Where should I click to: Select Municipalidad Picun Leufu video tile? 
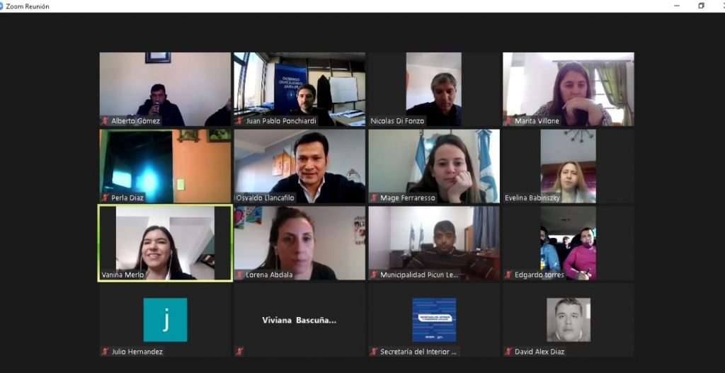point(434,243)
